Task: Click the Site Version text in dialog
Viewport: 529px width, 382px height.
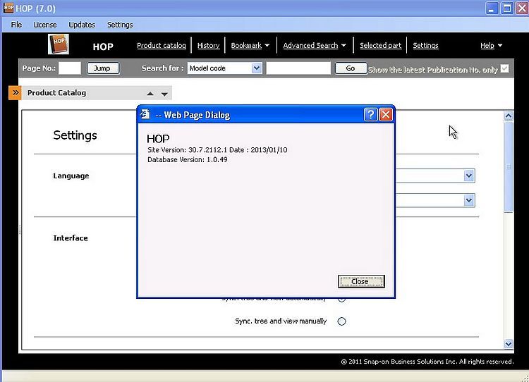Action: click(x=217, y=149)
